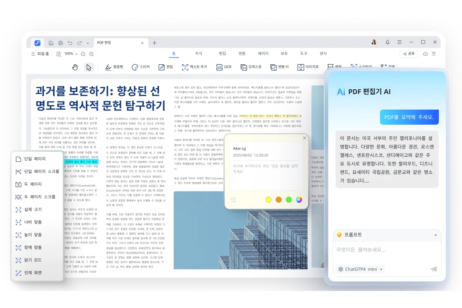Open notifications bell icon
The width and height of the screenshot is (462, 308).
tap(387, 42)
